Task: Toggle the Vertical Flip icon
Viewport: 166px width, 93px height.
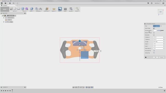Action: 154,53
